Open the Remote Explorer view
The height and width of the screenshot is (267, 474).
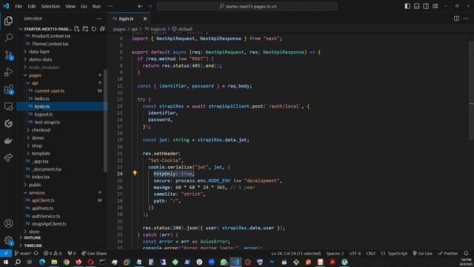point(8,106)
